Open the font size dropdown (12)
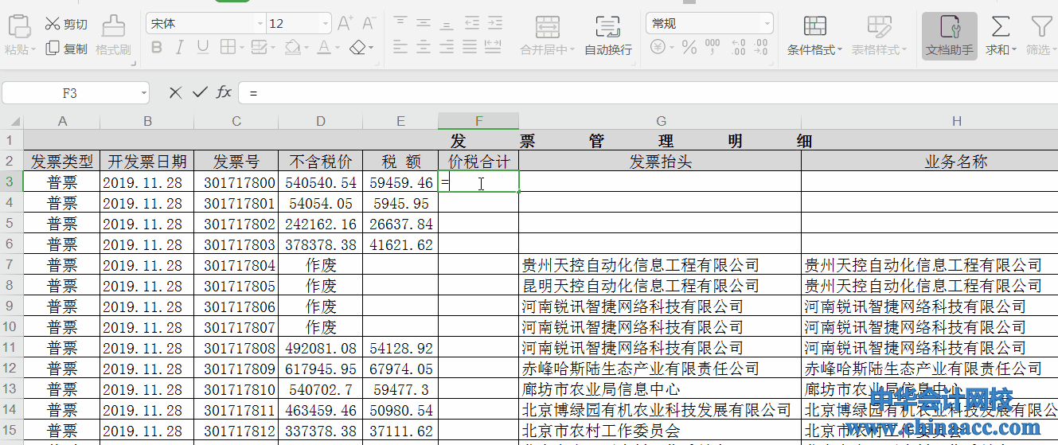Viewport: 1058px width, 445px height. [x=326, y=24]
